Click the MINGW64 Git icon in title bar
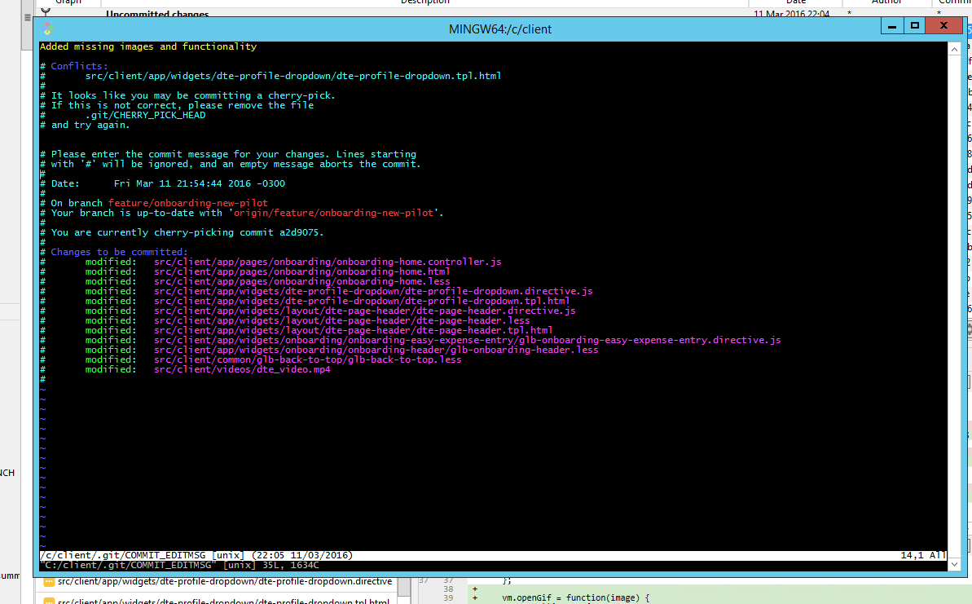The height and width of the screenshot is (604, 972). point(48,29)
